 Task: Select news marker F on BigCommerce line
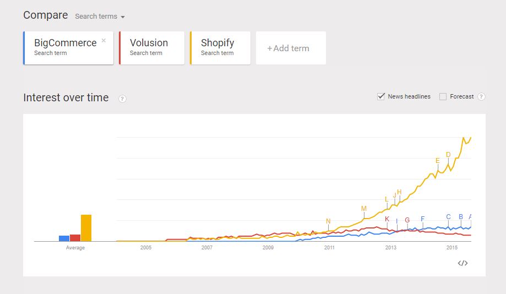pyautogui.click(x=423, y=219)
